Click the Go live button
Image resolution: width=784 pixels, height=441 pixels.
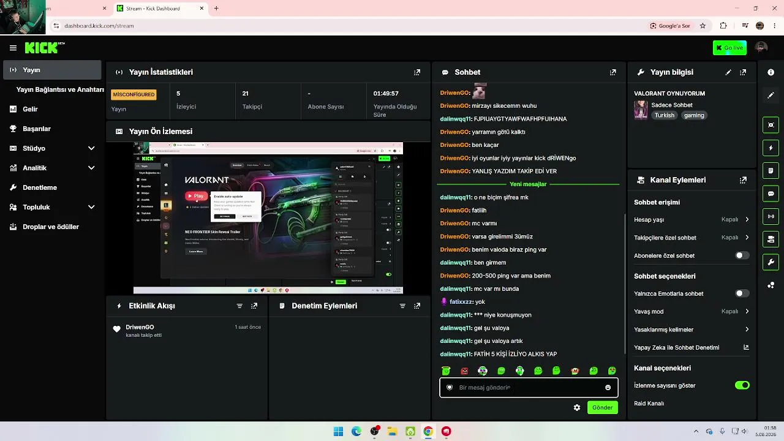[729, 48]
